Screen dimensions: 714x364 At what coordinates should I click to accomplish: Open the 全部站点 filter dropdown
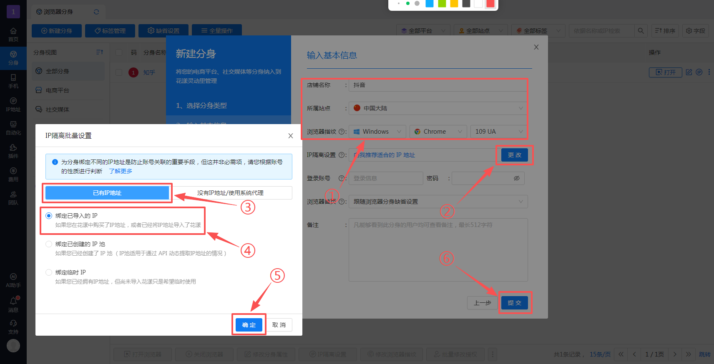(x=481, y=30)
